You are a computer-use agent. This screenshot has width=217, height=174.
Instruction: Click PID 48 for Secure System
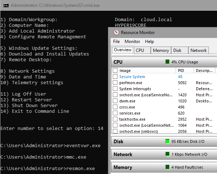pos(180,77)
